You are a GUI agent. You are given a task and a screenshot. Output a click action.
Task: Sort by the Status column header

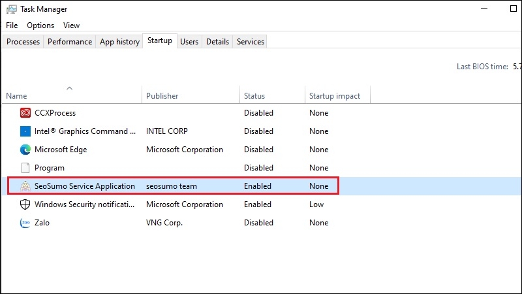tap(254, 96)
